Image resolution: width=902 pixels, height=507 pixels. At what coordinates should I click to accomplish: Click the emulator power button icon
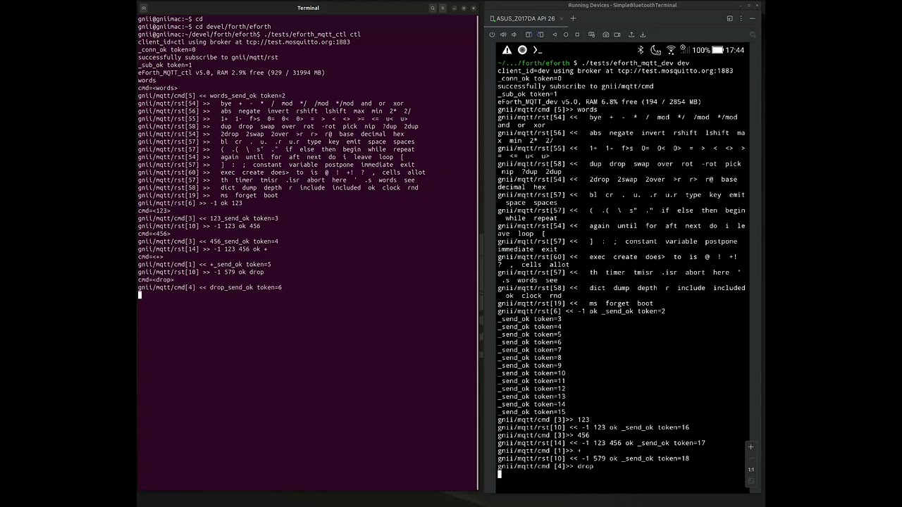pos(492,35)
